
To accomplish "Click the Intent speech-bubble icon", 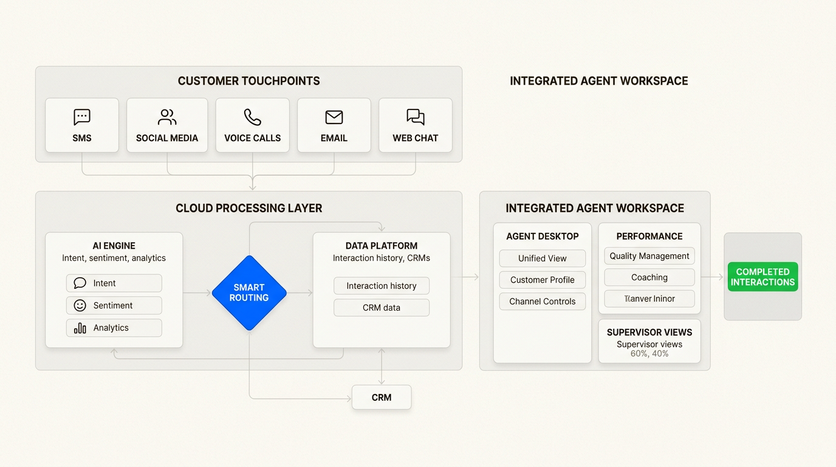I will [x=79, y=283].
